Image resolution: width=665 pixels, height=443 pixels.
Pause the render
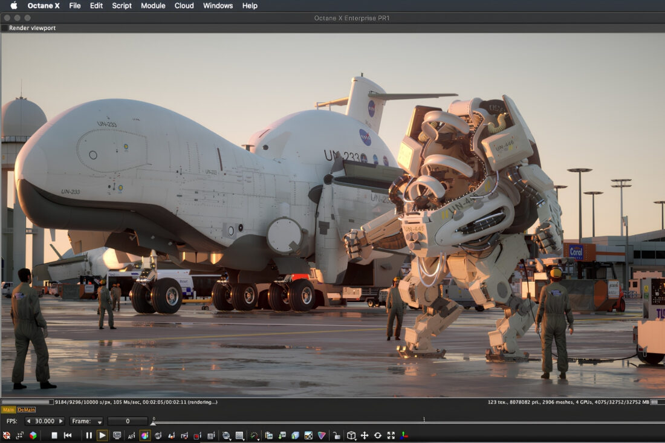coord(89,435)
